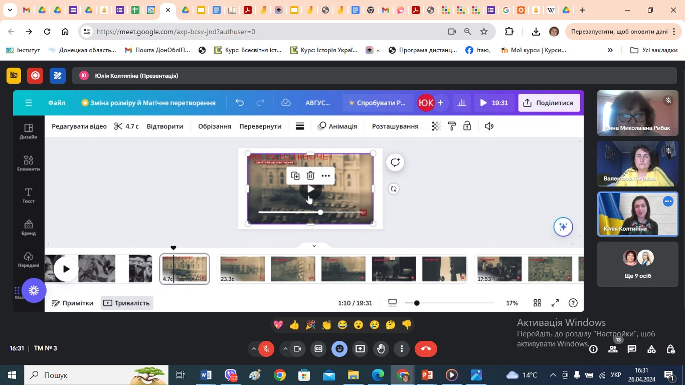Image resolution: width=685 pixels, height=385 pixels.
Task: Toggle page thumbnails view icon
Action: [x=393, y=303]
